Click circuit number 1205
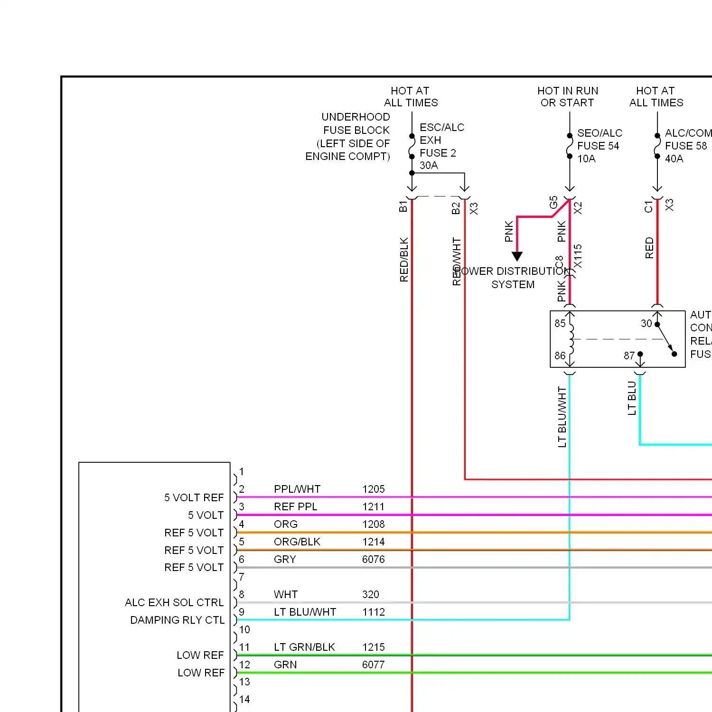The height and width of the screenshot is (712, 712). [374, 489]
